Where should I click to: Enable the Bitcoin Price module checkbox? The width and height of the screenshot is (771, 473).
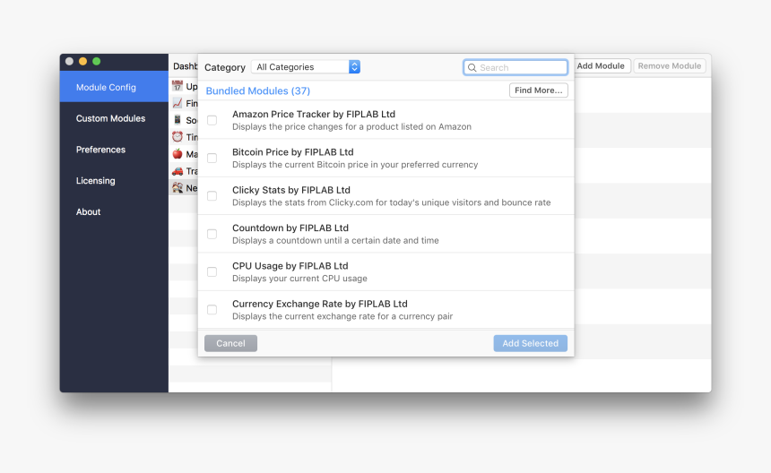(x=212, y=159)
